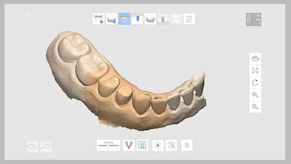Open the gray scanbody stage thumbnail

tap(163, 19)
